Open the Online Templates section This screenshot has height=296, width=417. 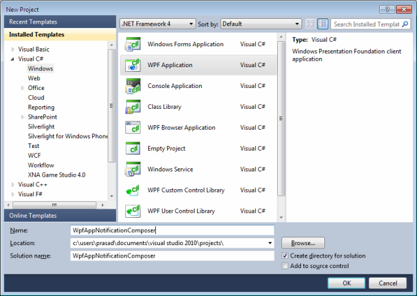(x=60, y=216)
